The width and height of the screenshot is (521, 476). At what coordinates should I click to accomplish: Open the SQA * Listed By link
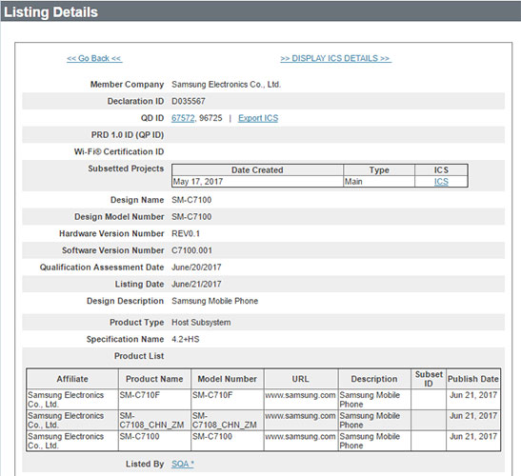click(183, 464)
